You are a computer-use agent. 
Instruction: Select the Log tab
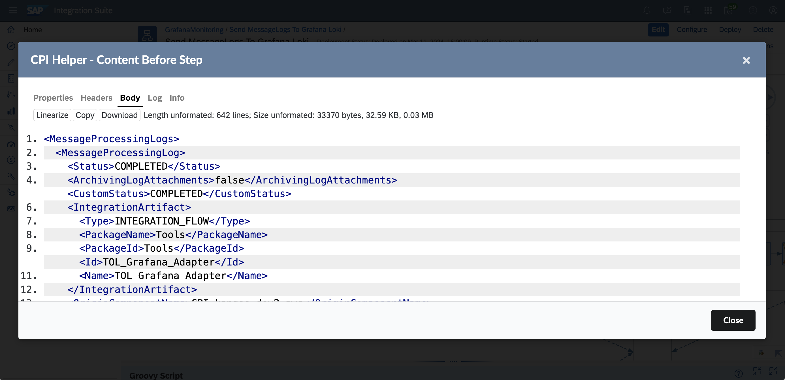tap(155, 98)
